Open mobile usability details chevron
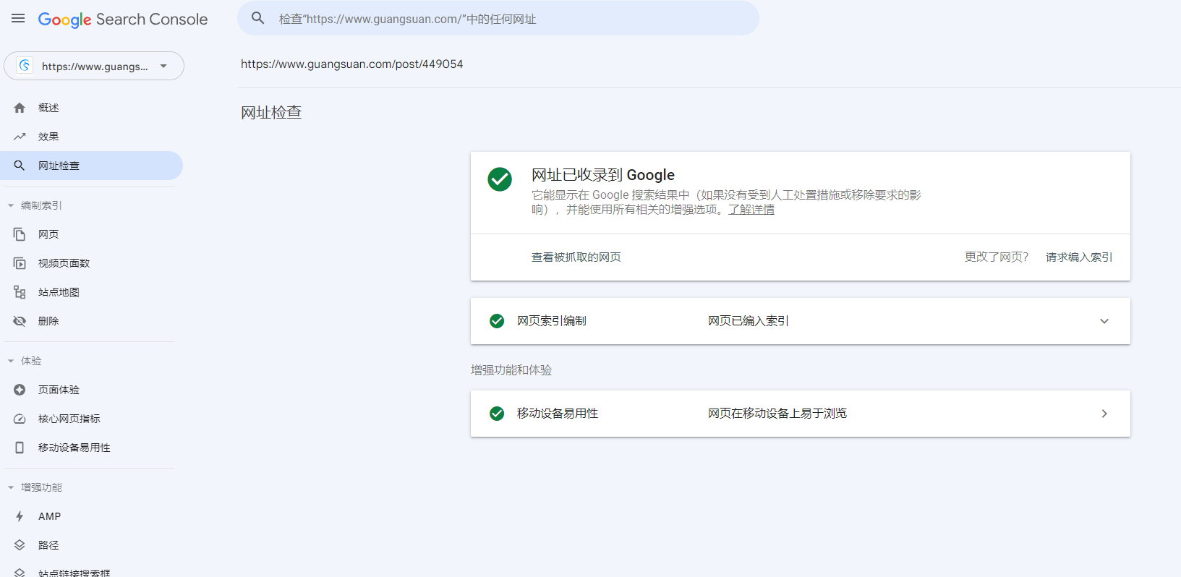The height and width of the screenshot is (577, 1181). point(1104,414)
